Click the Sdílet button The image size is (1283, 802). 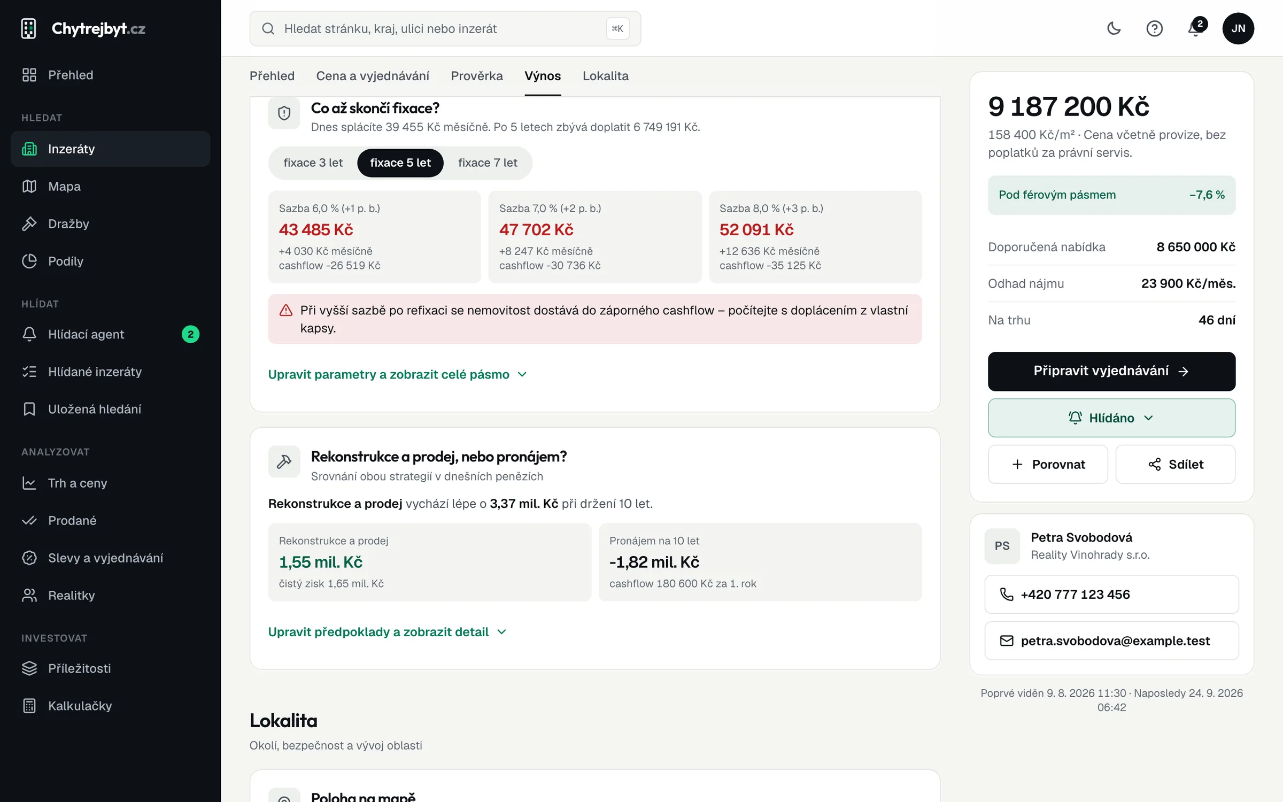tap(1176, 464)
